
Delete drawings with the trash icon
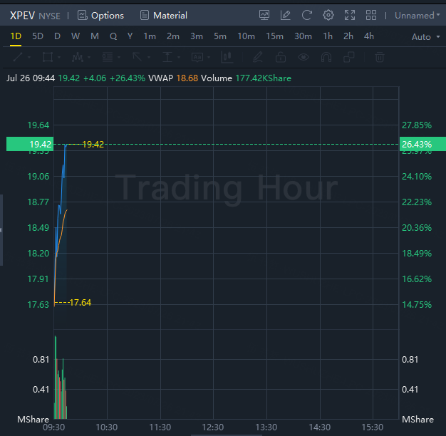coord(380,57)
